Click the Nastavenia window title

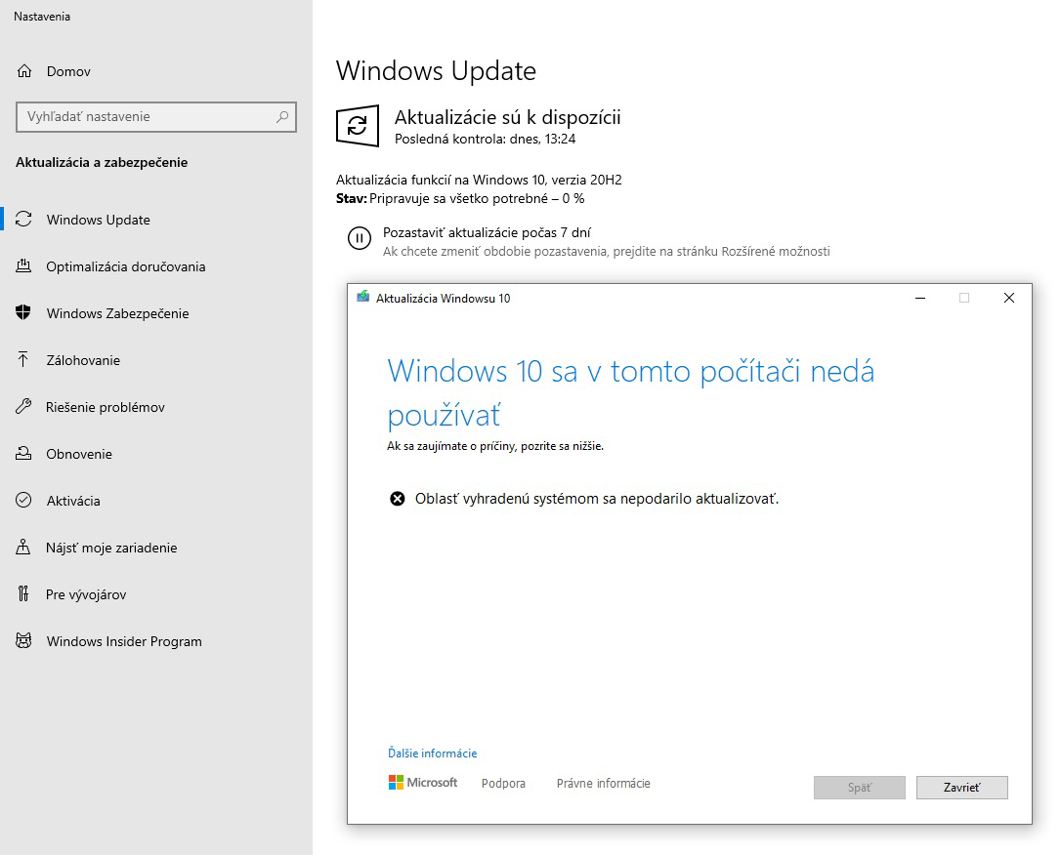pos(42,17)
